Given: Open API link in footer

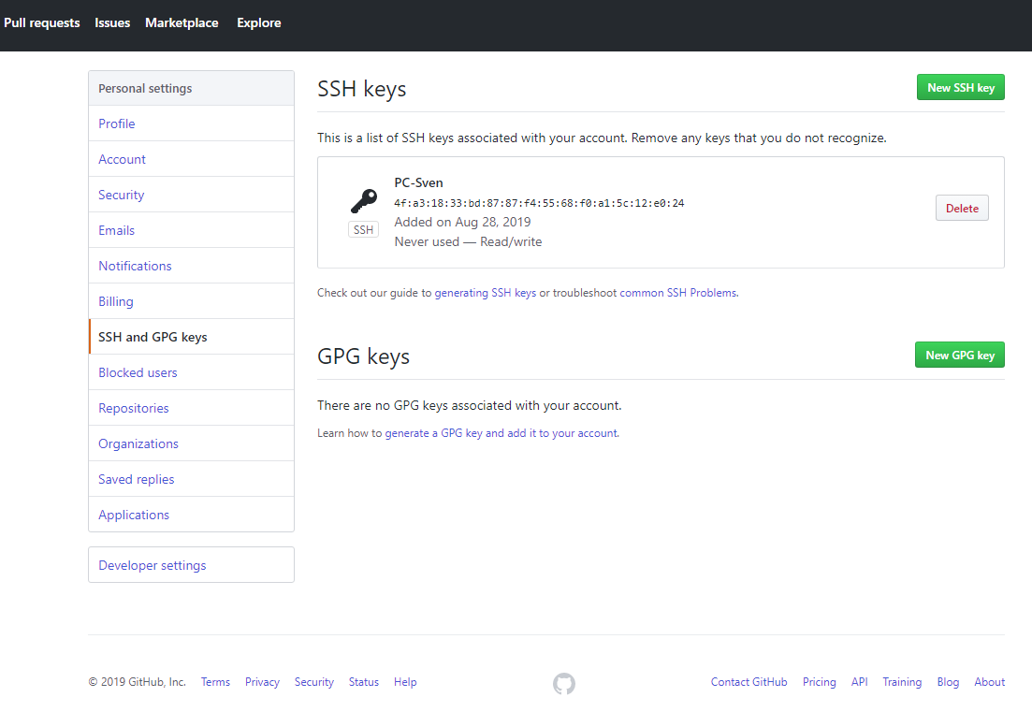Looking at the screenshot, I should click(860, 682).
